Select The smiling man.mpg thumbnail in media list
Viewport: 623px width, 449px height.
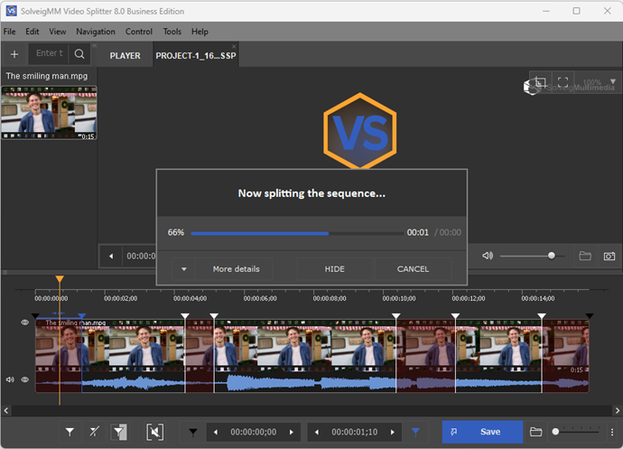coord(49,113)
